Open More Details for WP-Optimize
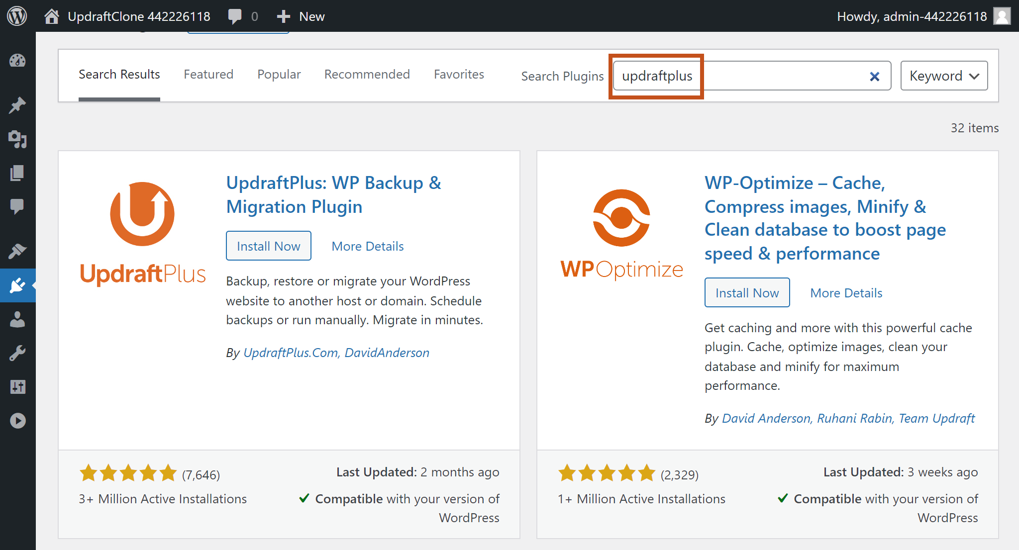Image resolution: width=1019 pixels, height=550 pixels. click(846, 293)
